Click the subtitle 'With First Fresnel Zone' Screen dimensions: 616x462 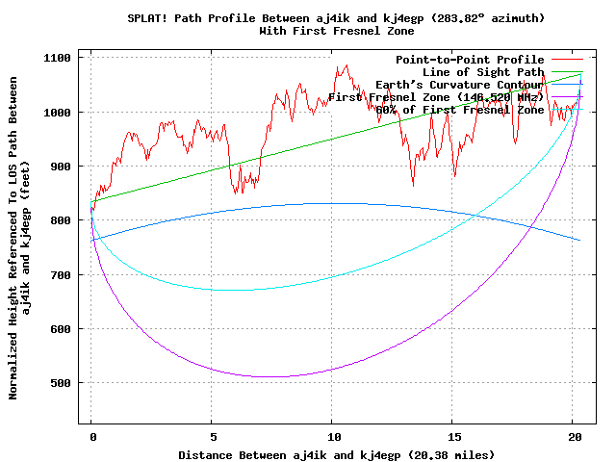pyautogui.click(x=336, y=31)
